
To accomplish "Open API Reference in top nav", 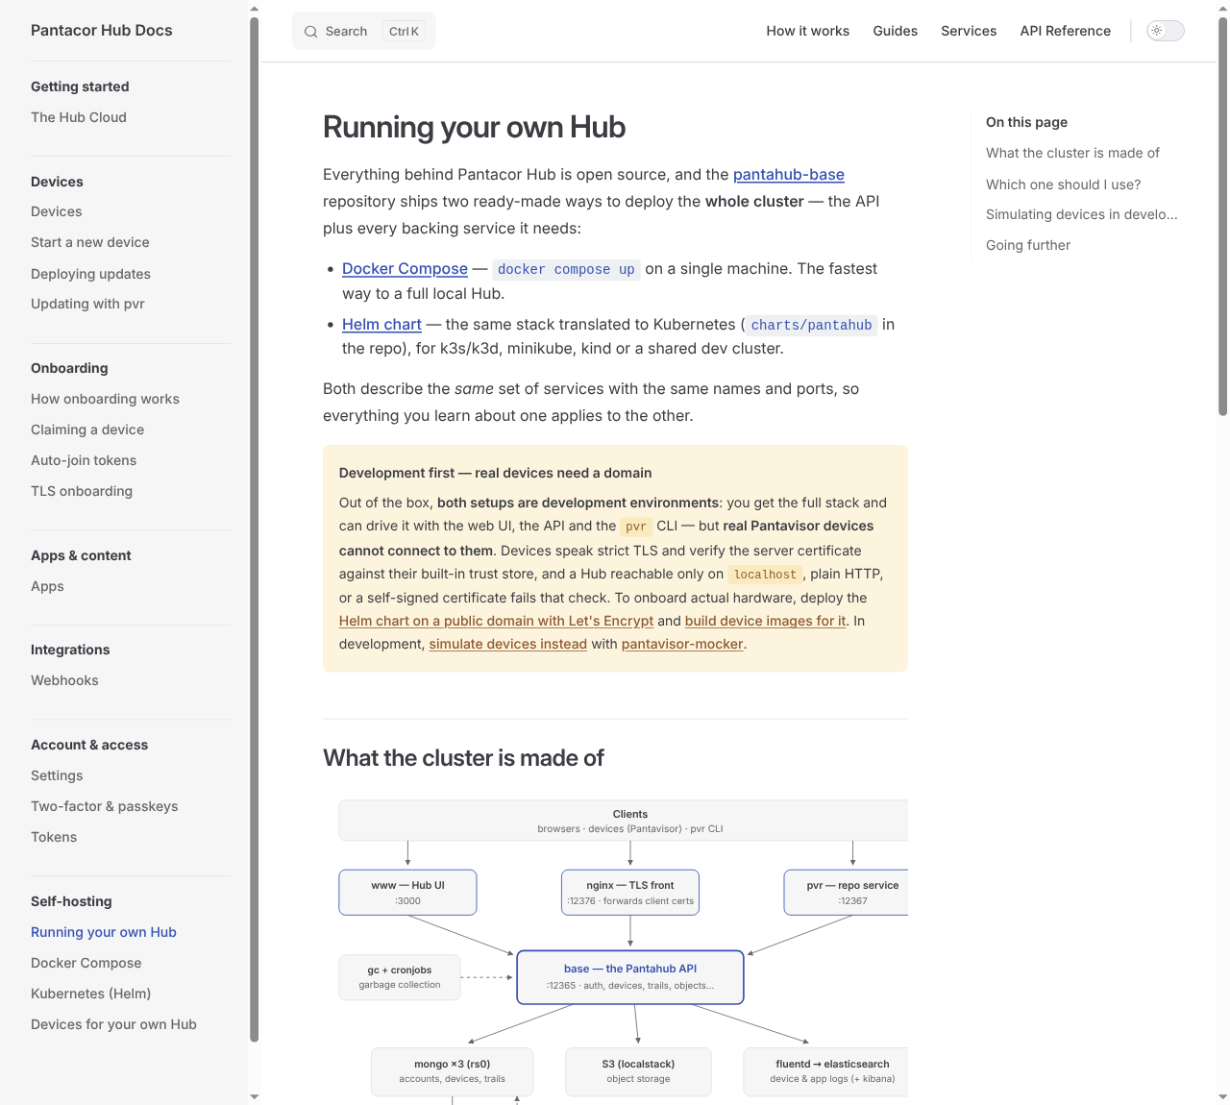I will click(x=1065, y=31).
